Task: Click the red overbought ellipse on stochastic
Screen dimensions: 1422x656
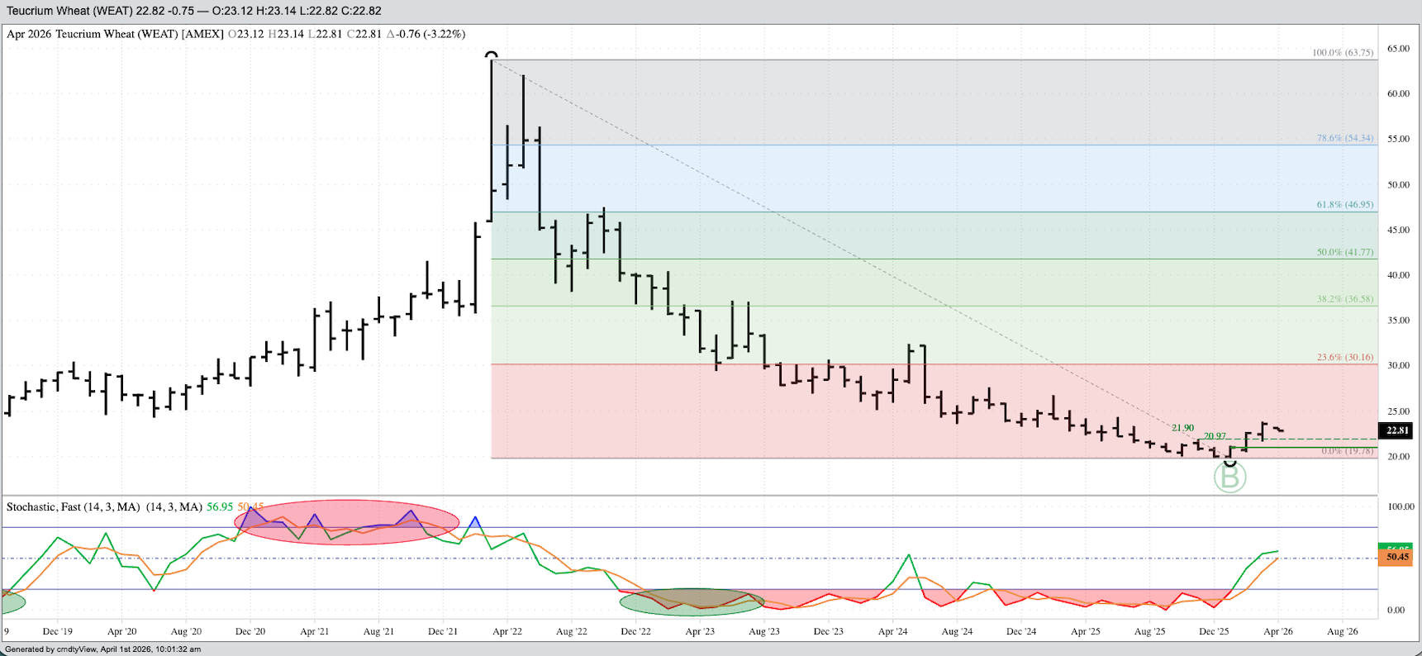Action: [346, 521]
